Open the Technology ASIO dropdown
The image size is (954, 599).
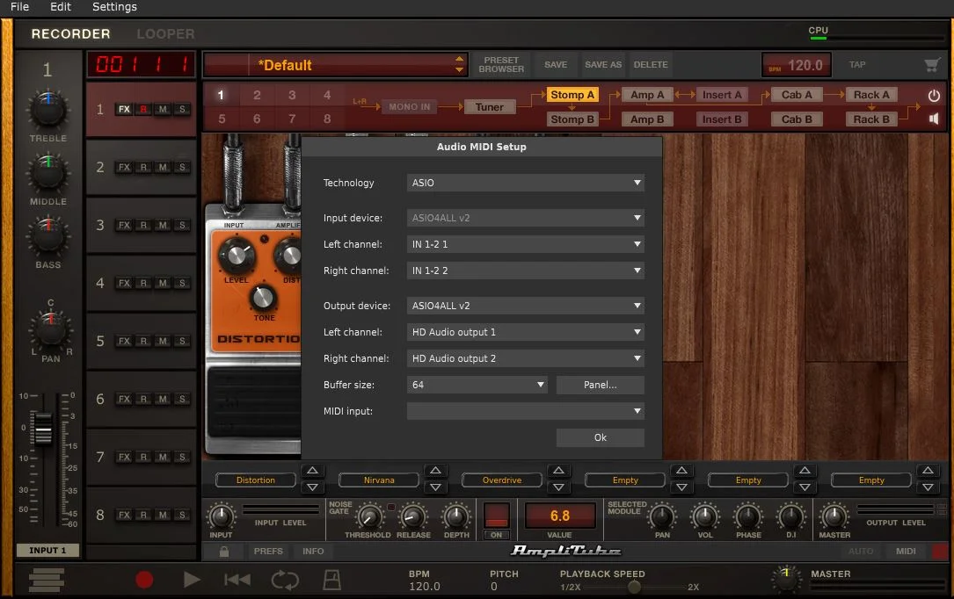click(525, 183)
